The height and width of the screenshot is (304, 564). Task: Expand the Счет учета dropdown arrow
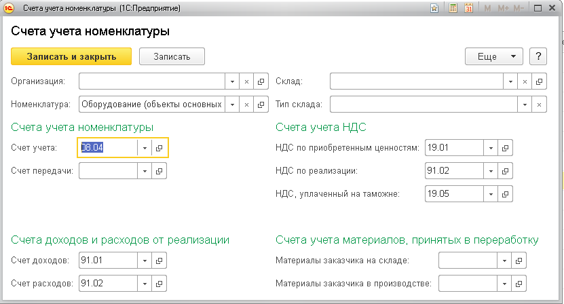(145, 147)
